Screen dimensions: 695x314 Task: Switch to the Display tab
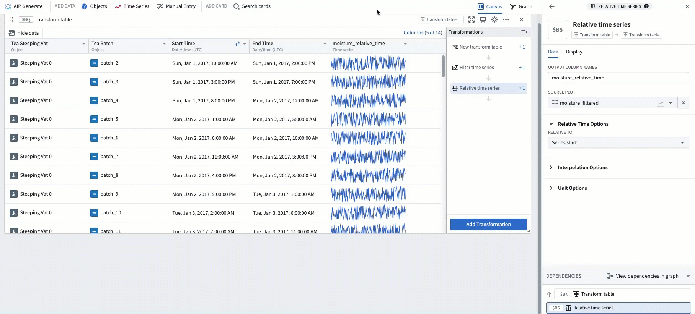pyautogui.click(x=574, y=52)
